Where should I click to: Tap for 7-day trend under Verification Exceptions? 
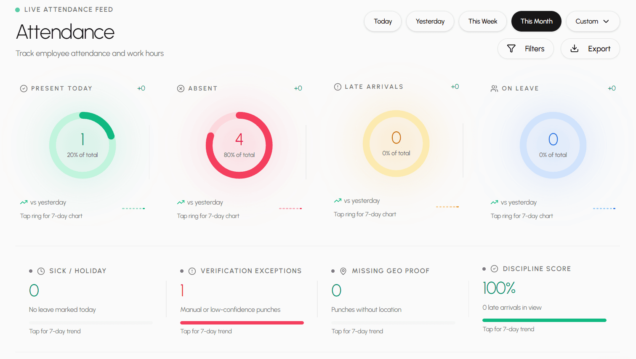tap(206, 331)
